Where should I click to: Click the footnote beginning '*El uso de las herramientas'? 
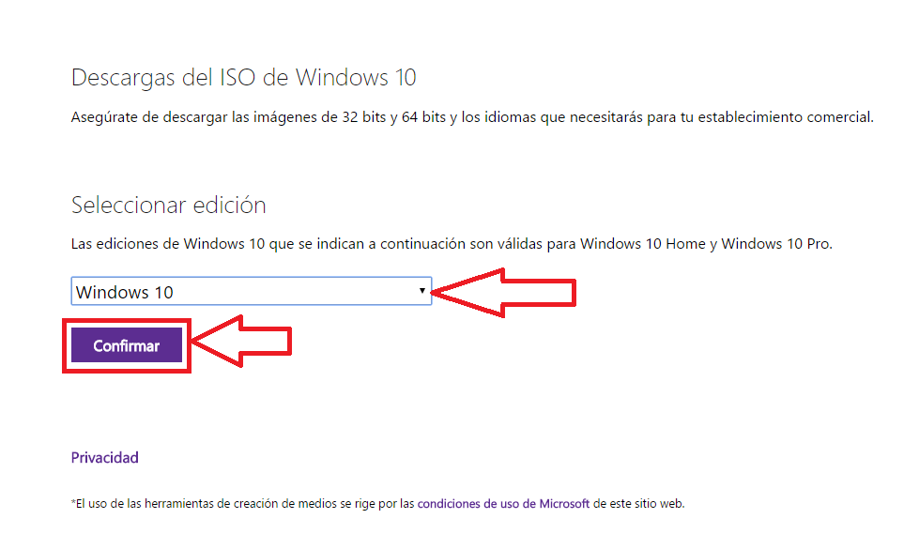(377, 504)
